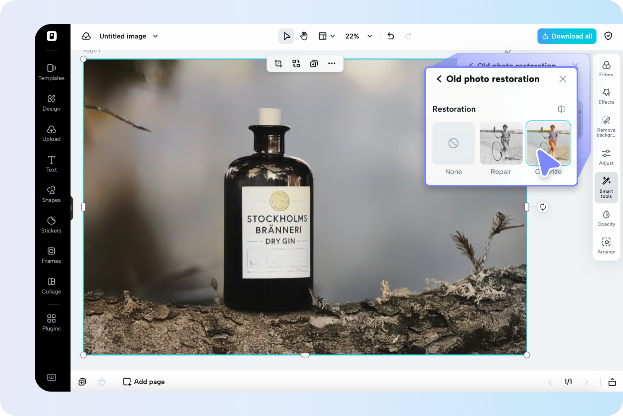623x416 pixels.
Task: Click the keyboard shortcuts icon
Action: tap(51, 377)
